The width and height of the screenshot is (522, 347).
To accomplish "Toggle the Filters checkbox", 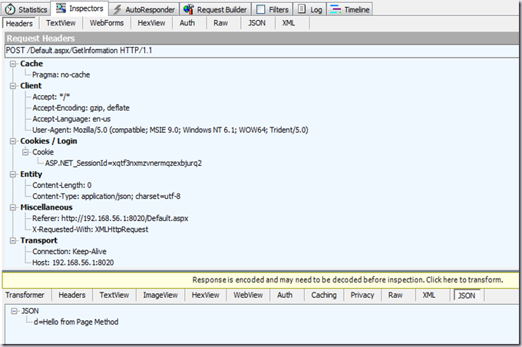I will point(261,10).
